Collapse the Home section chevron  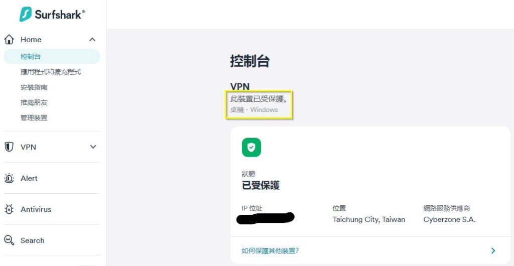[93, 40]
